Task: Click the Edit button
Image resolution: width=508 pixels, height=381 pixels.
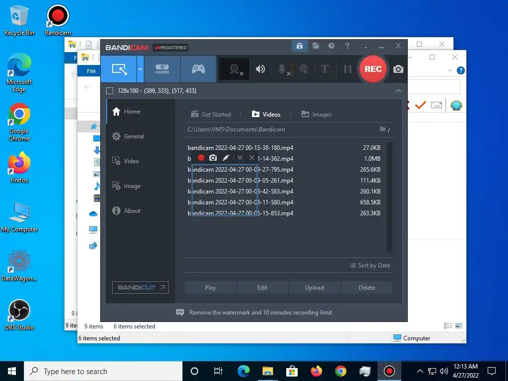Action: tap(262, 288)
